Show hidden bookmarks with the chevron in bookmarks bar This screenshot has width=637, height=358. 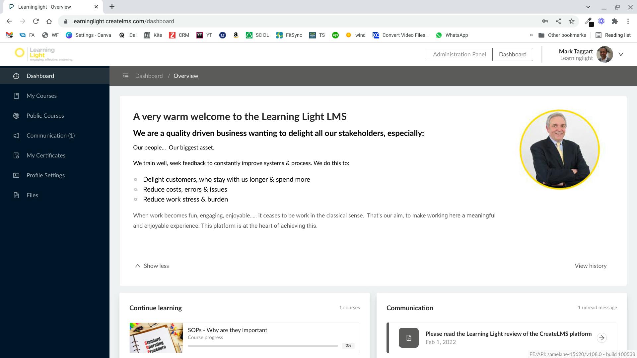click(531, 35)
